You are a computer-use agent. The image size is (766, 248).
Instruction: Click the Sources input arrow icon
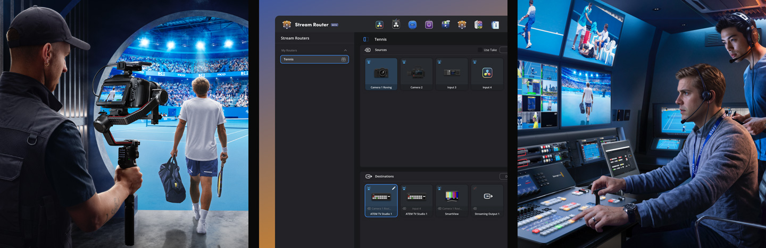coord(368,50)
